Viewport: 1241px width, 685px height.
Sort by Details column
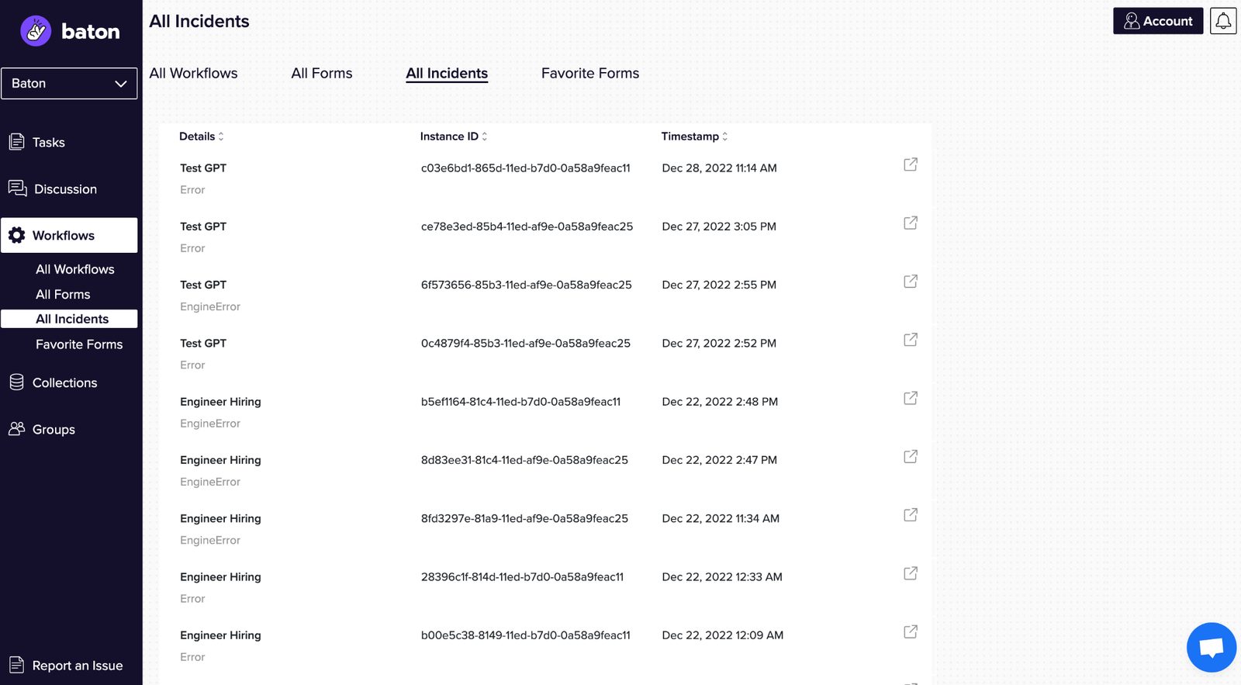202,137
